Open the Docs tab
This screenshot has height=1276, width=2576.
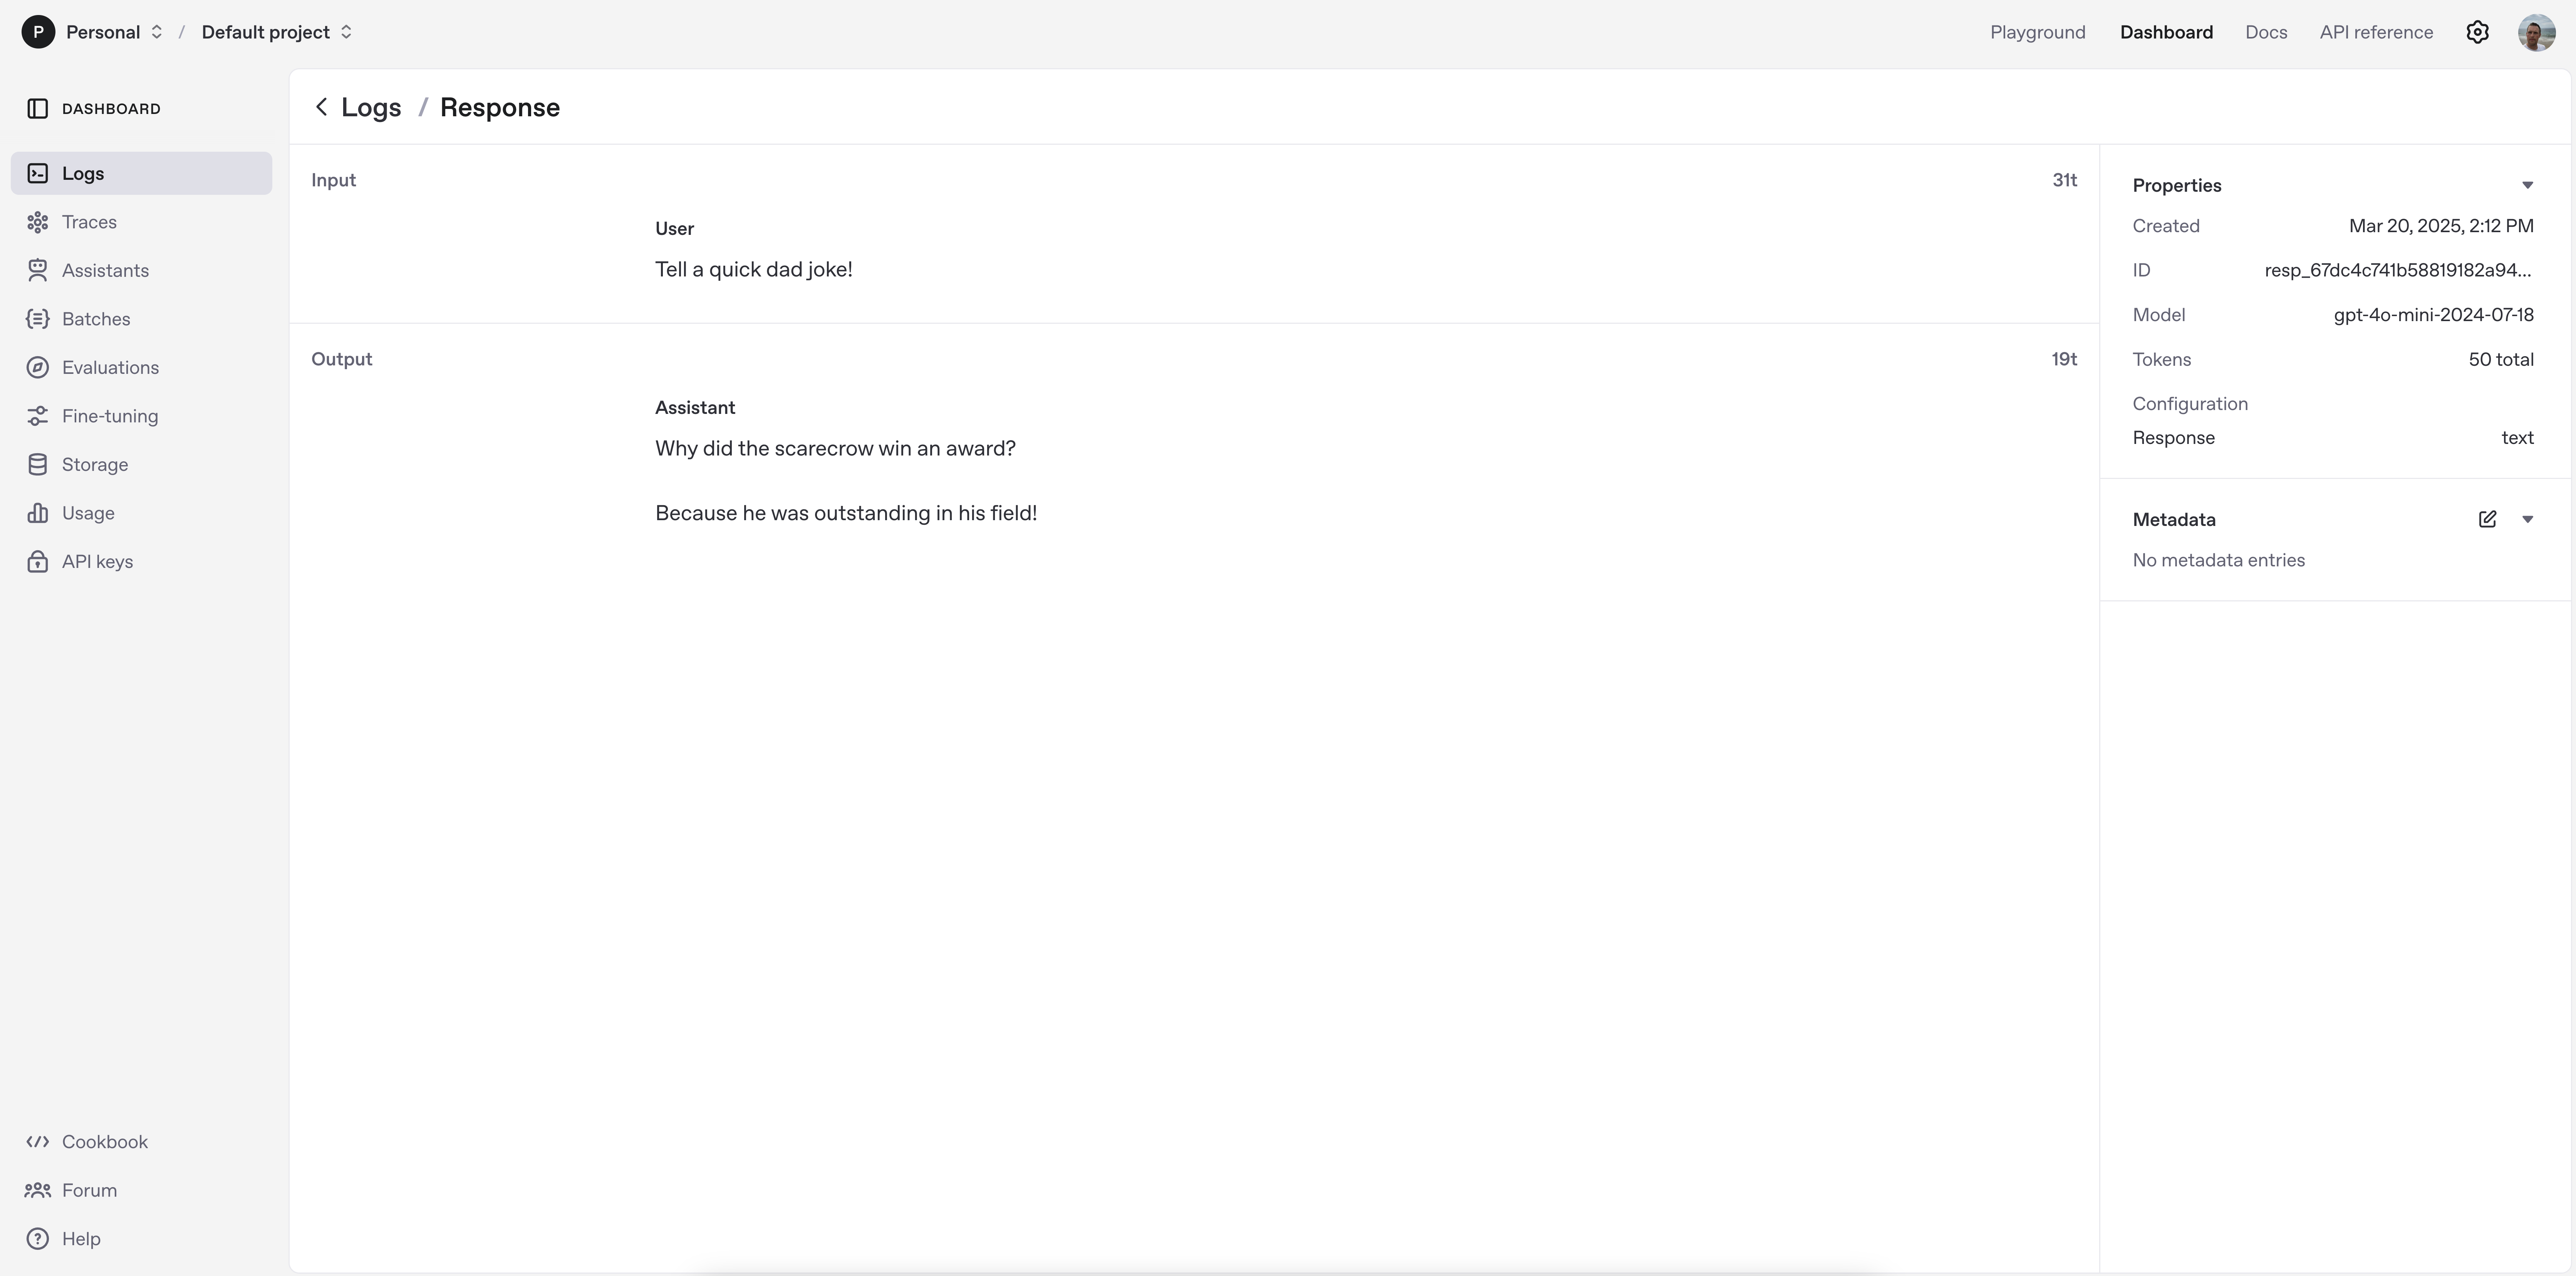[x=2265, y=32]
